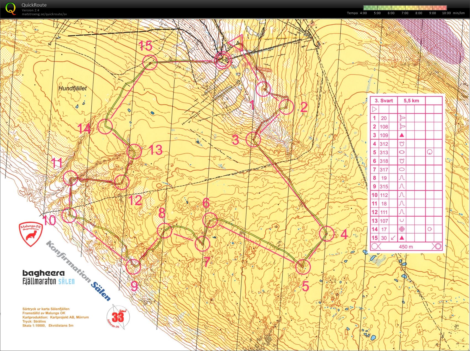Screen dimensions: 470x351
Task: Click the 10:00 tempo scale label
Action: [x=446, y=13]
